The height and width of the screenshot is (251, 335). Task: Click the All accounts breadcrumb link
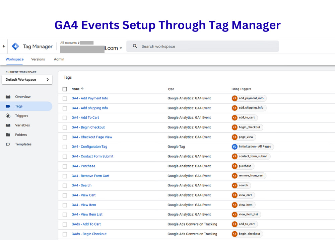pyautogui.click(x=68, y=43)
